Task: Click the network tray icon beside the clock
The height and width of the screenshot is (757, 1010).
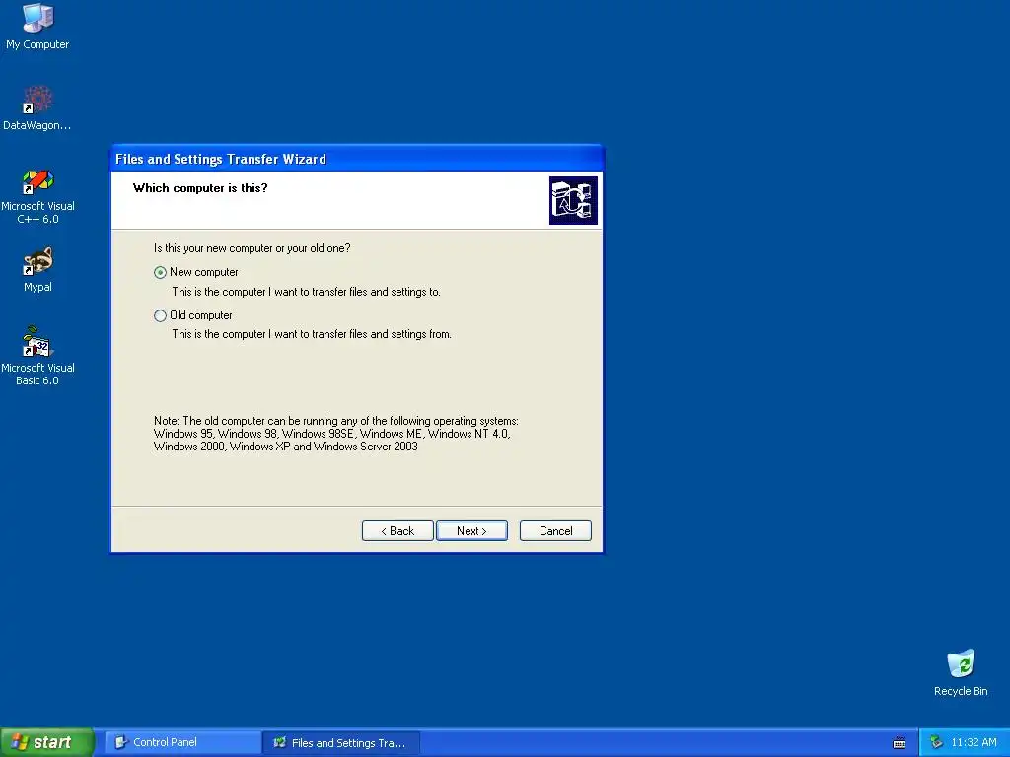Action: [x=936, y=742]
